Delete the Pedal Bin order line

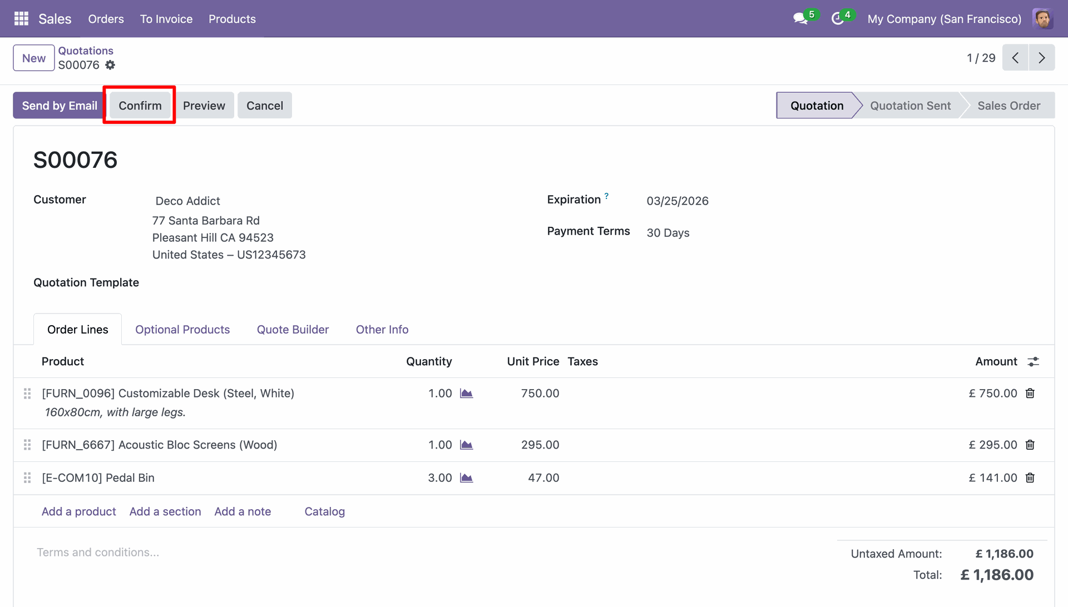(1030, 478)
